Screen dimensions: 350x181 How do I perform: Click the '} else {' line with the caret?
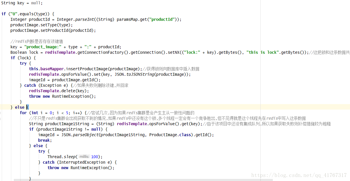tap(20, 107)
